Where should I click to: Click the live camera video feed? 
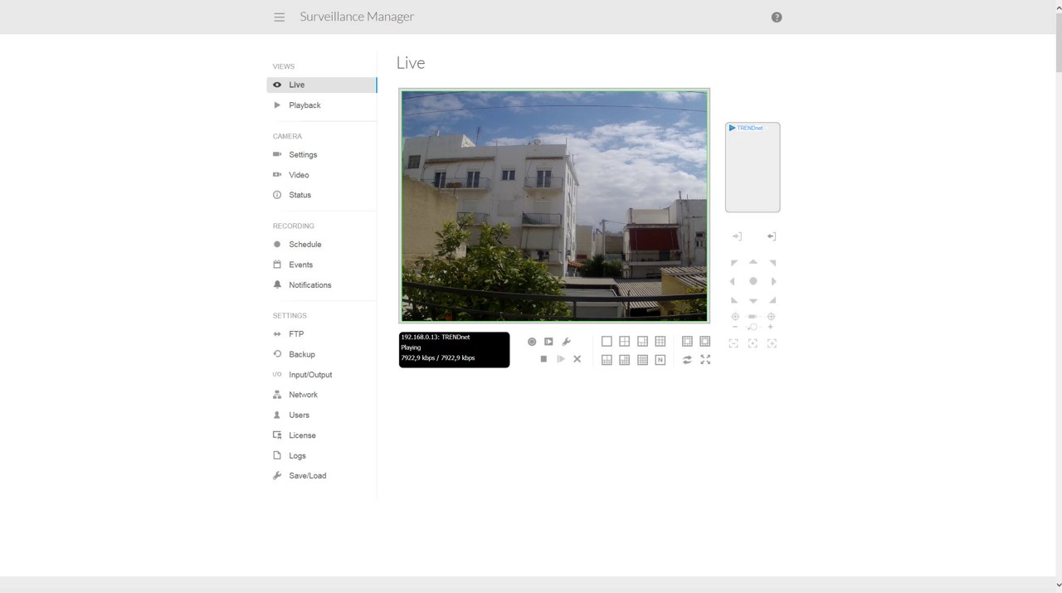click(x=554, y=205)
